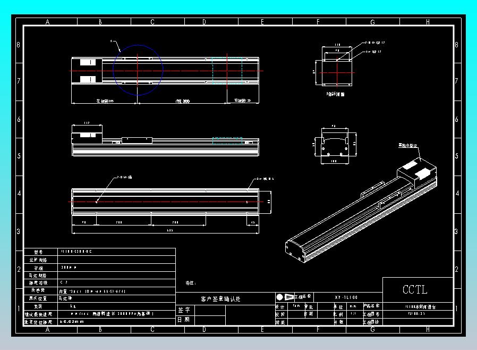477x350 pixels.
Task: Click zone number 4 on right border
Action: pos(457,193)
